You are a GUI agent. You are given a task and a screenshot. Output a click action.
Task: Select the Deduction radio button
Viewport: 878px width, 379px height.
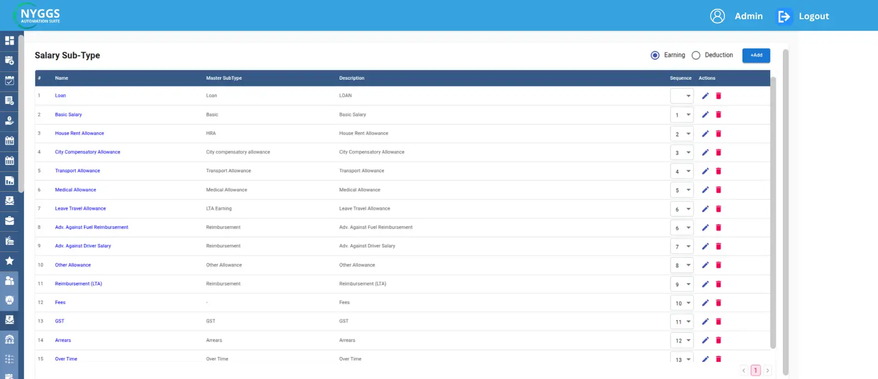pyautogui.click(x=696, y=55)
